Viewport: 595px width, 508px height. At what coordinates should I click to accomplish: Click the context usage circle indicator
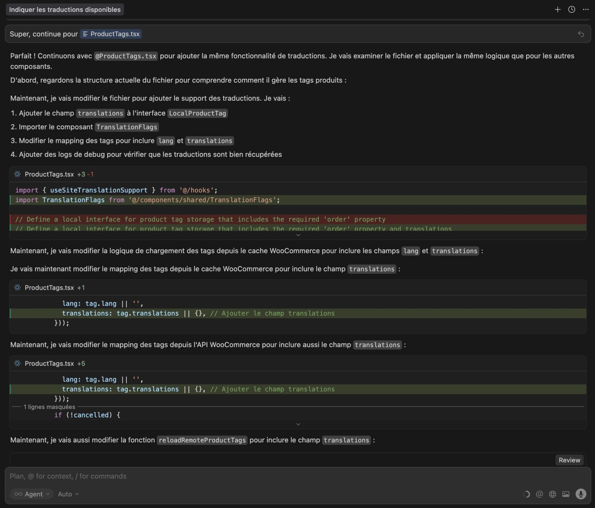(527, 494)
